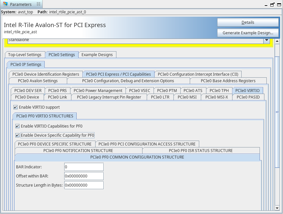
Task: Click the vertical scrollbar up arrow
Action: coord(277,41)
